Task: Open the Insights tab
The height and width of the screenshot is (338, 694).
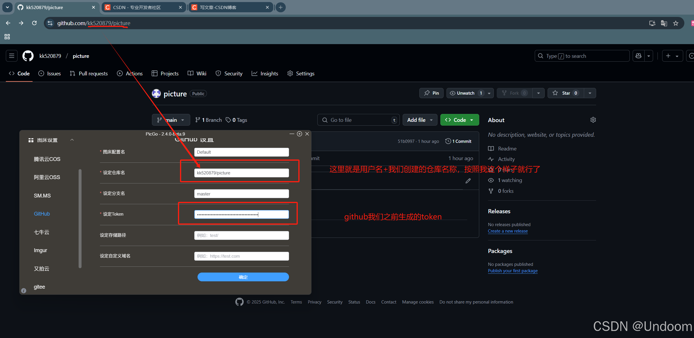Action: coord(265,74)
